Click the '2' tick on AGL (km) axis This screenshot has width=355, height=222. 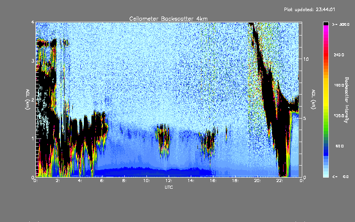pos(33,100)
